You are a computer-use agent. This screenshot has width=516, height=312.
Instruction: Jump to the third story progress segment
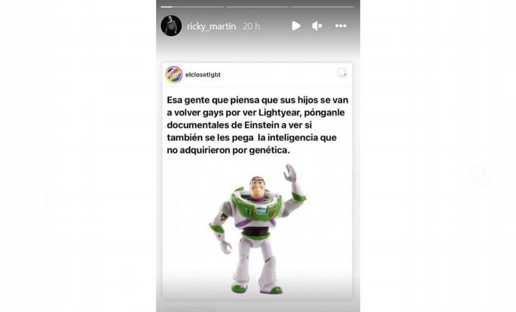(x=322, y=7)
